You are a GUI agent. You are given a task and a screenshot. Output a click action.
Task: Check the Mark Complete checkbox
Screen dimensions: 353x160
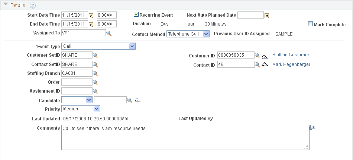310,24
